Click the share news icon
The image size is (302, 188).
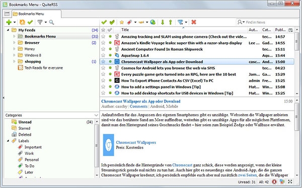coord(141,22)
